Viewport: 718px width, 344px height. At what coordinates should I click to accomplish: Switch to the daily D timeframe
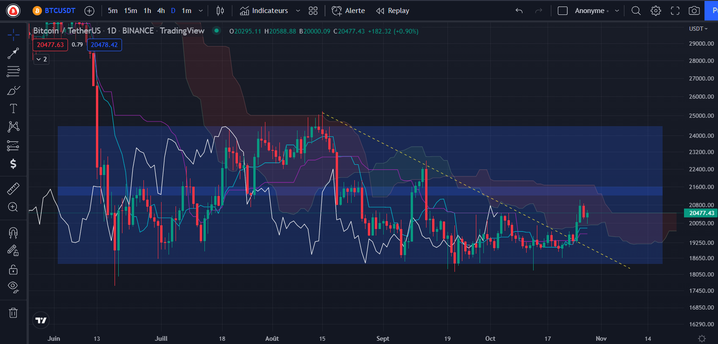[173, 10]
